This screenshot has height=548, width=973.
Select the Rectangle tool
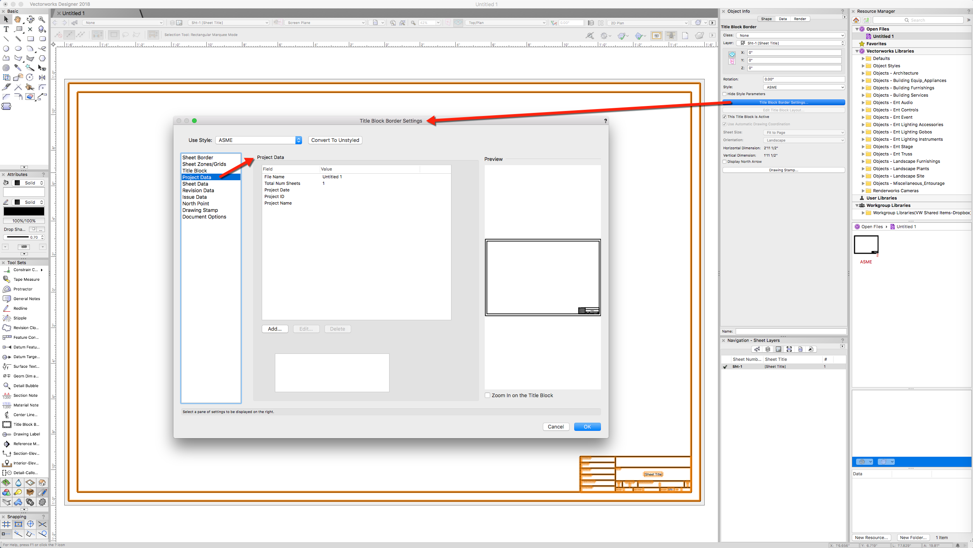point(30,39)
